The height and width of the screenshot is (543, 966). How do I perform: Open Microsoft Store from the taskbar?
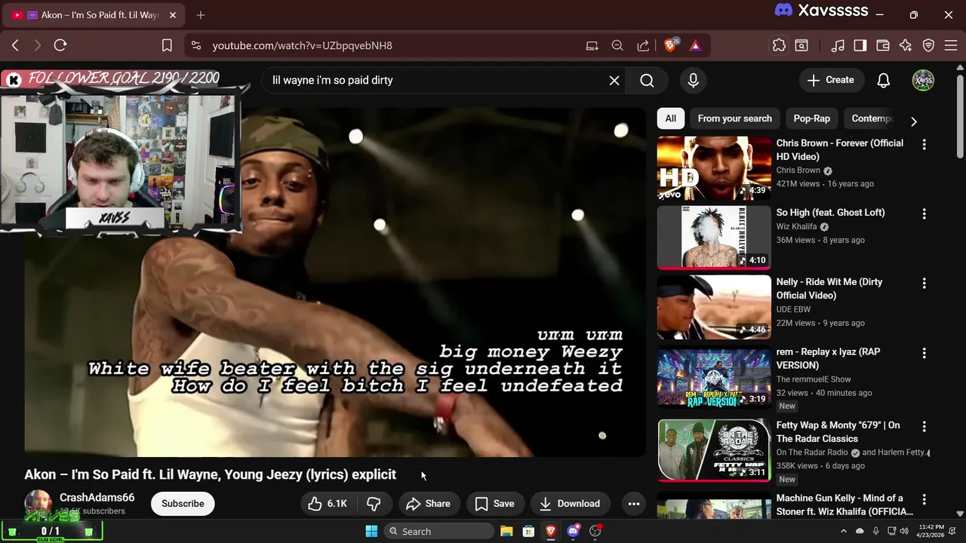coord(528,532)
